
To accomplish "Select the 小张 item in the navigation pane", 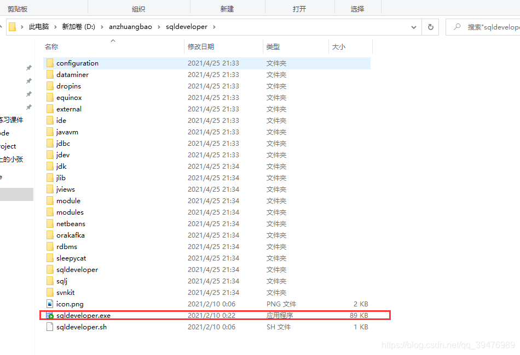I will 11,159.
